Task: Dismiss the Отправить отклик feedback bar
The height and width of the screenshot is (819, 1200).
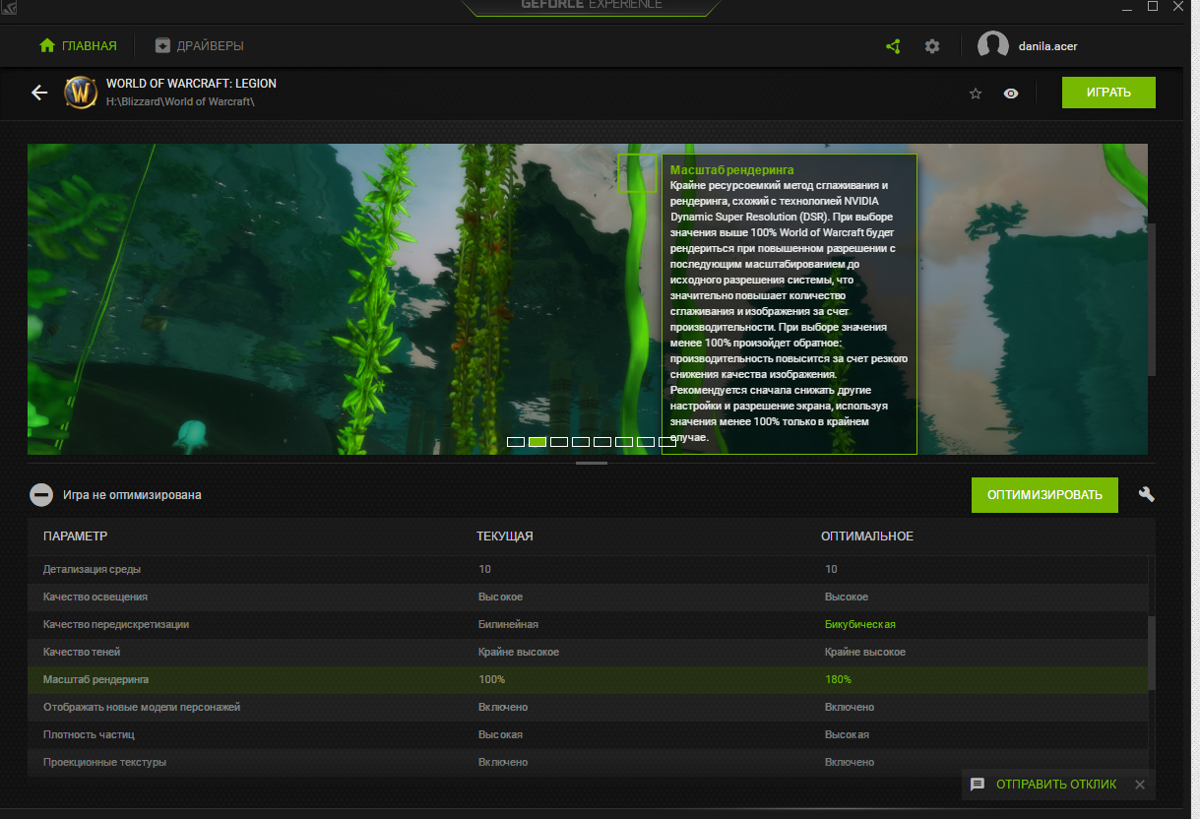Action: coord(1140,785)
